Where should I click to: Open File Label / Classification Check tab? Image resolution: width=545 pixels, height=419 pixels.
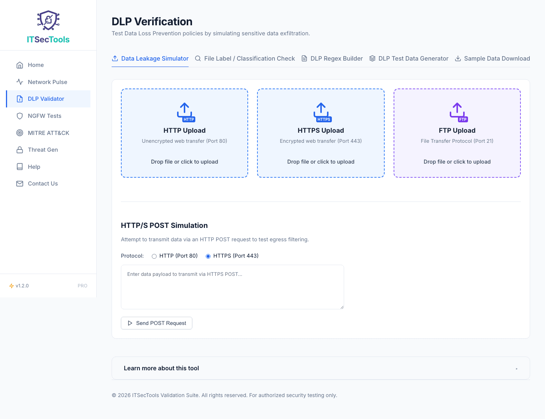pyautogui.click(x=245, y=58)
